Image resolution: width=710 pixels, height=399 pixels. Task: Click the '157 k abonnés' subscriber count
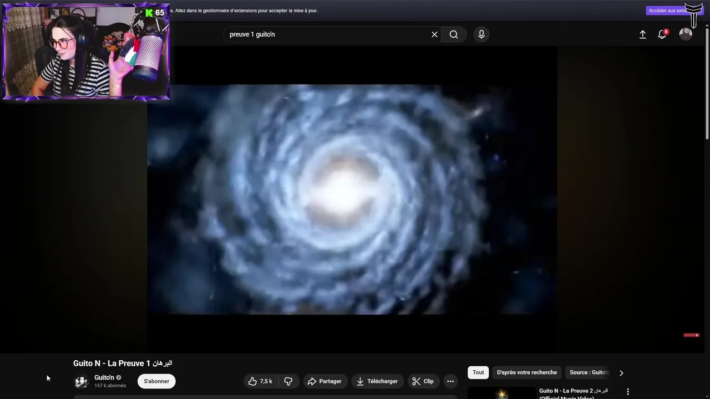pyautogui.click(x=110, y=386)
